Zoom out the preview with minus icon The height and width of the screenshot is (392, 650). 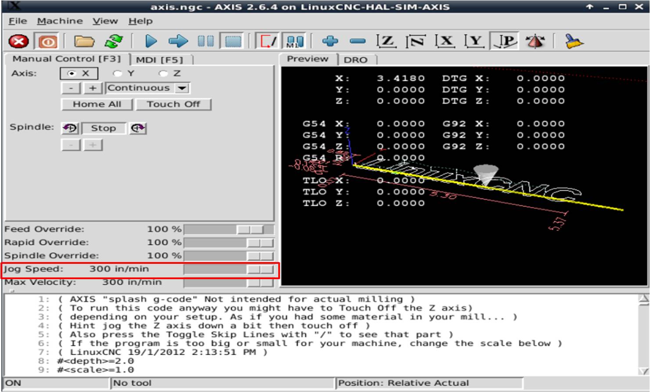(358, 42)
